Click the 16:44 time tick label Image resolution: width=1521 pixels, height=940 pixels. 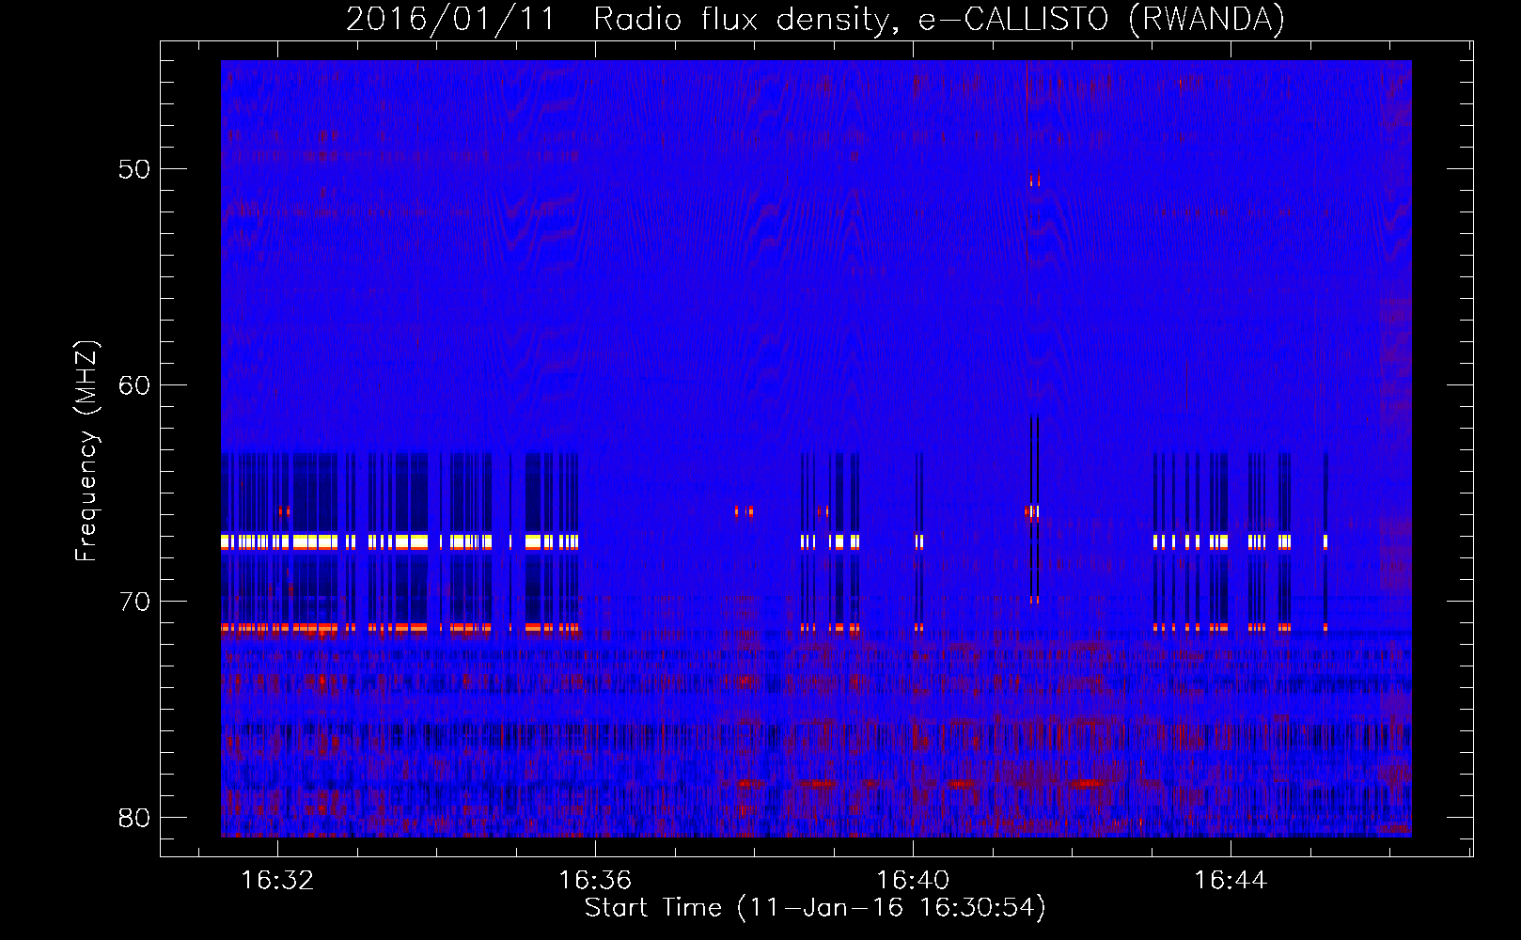coord(1231,881)
